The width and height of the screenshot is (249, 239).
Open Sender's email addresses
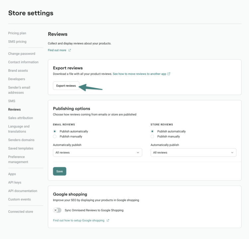[19, 90]
